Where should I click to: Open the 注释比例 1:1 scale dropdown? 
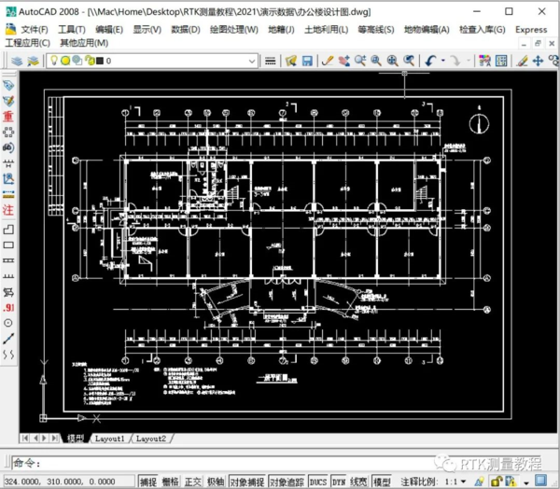coord(463,482)
